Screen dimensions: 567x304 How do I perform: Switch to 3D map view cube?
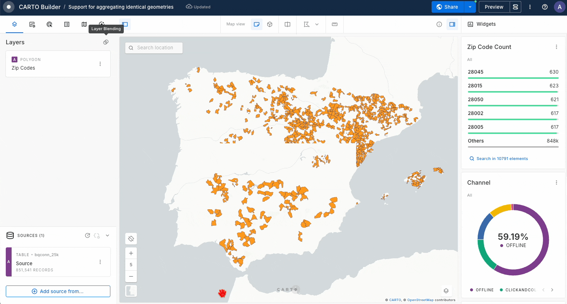tap(270, 24)
